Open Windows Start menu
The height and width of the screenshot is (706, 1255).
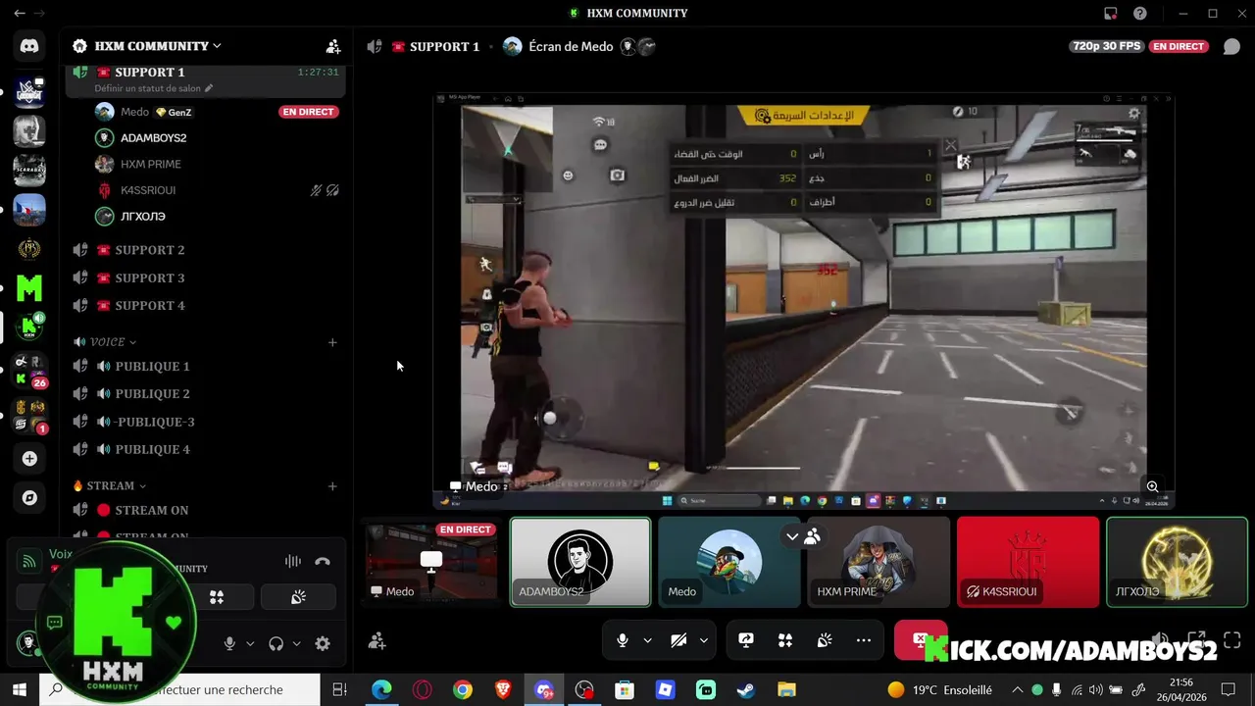pyautogui.click(x=20, y=690)
